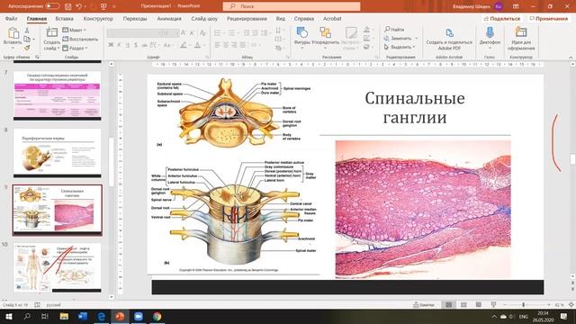The height and width of the screenshot is (324, 576).
Task: Clear all formatting with the eraser A icon
Action: 202,33
